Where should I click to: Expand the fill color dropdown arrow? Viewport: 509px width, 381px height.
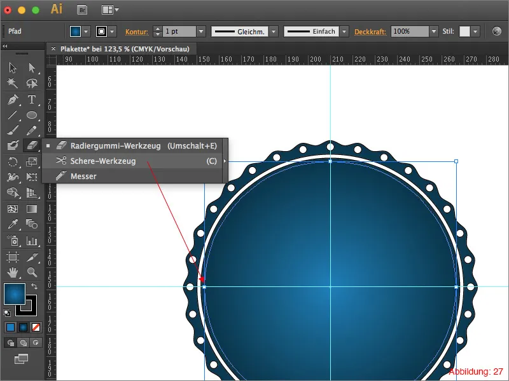pos(86,31)
